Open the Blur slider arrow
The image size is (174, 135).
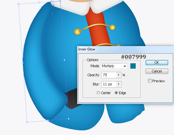119,84
